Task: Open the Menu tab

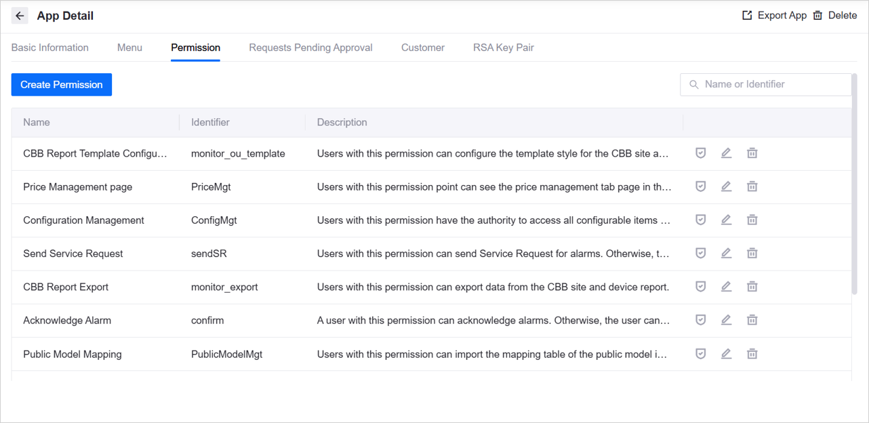Action: coord(129,47)
